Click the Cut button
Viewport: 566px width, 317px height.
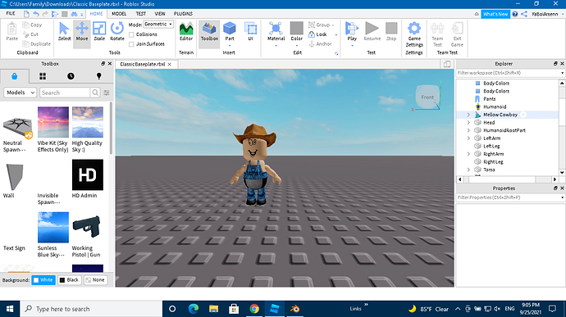pyautogui.click(x=30, y=34)
